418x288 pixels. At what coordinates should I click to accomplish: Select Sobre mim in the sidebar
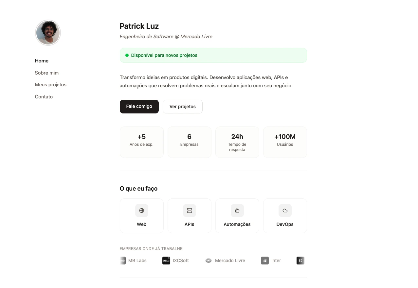pos(46,73)
